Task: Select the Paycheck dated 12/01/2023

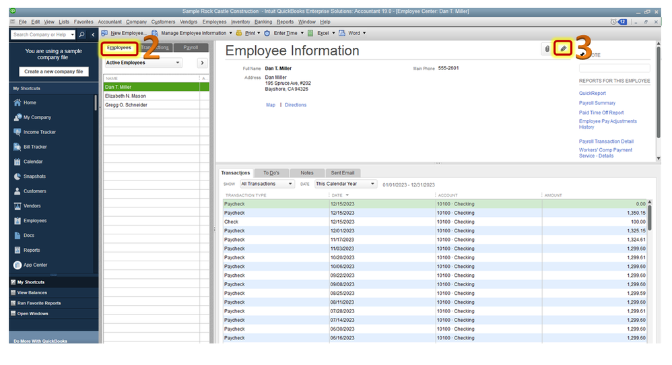Action: point(435,231)
